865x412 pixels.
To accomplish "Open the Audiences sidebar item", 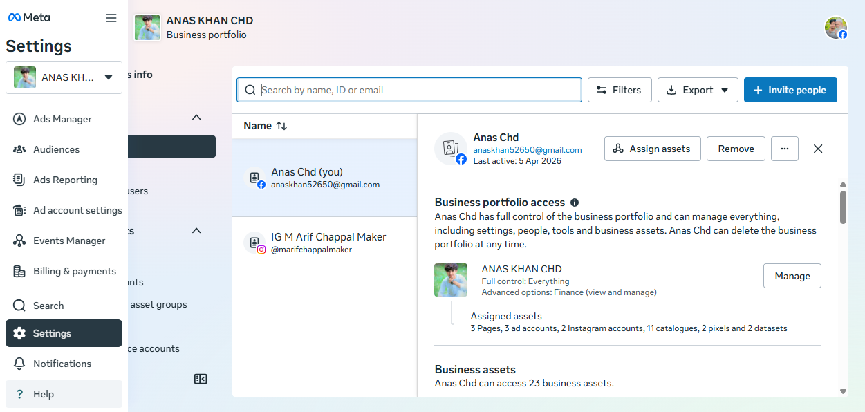I will tap(56, 149).
